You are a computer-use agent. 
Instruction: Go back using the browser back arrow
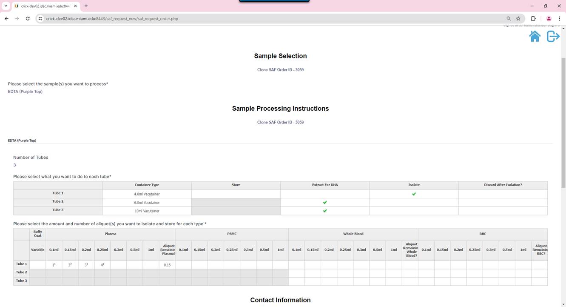(6, 19)
